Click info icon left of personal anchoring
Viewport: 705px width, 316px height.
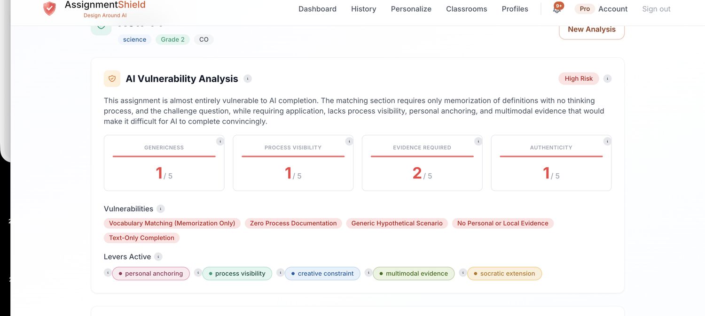tap(108, 272)
